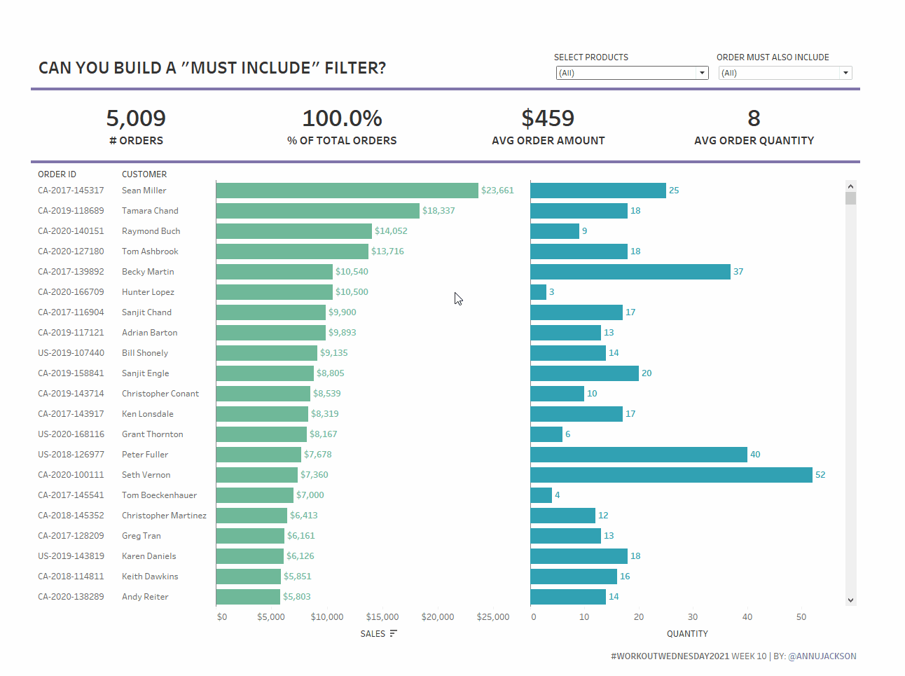Select Peter Fuller's quantity bar of 40
Screen dimensions: 905x676
pyautogui.click(x=639, y=455)
